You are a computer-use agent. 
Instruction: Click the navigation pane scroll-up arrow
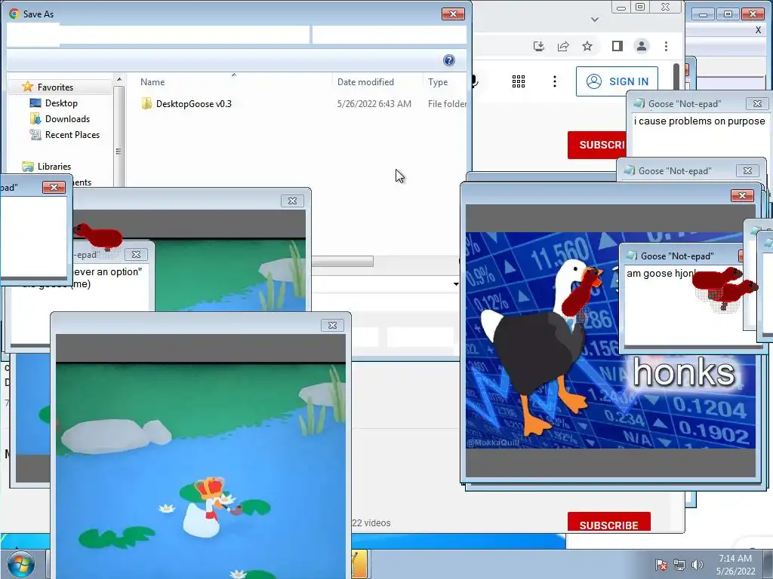119,78
